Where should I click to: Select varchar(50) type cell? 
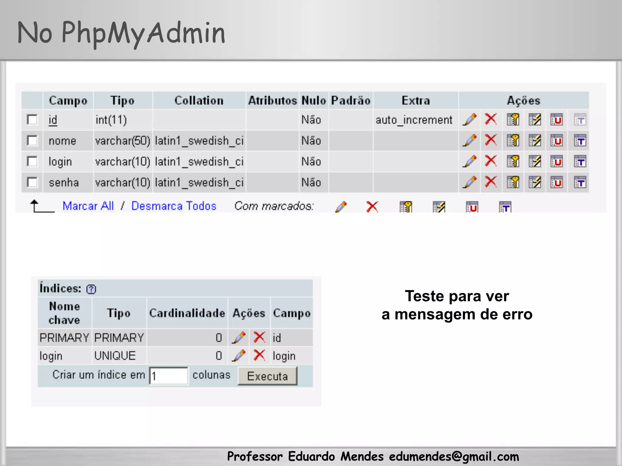pyautogui.click(x=123, y=141)
